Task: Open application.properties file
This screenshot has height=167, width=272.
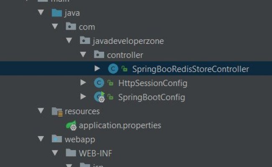Action: pos(120,126)
